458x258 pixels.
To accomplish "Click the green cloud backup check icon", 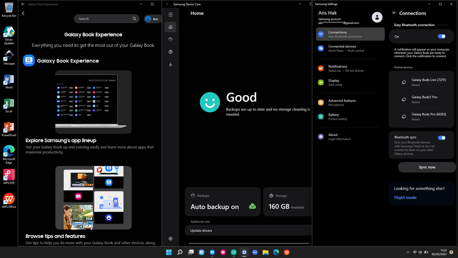I will [x=252, y=206].
